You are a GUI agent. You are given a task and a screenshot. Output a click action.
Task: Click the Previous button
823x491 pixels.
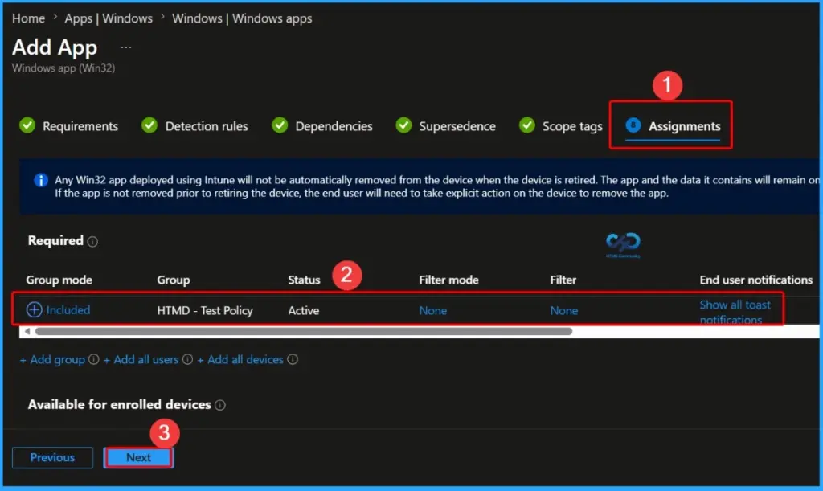[52, 457]
